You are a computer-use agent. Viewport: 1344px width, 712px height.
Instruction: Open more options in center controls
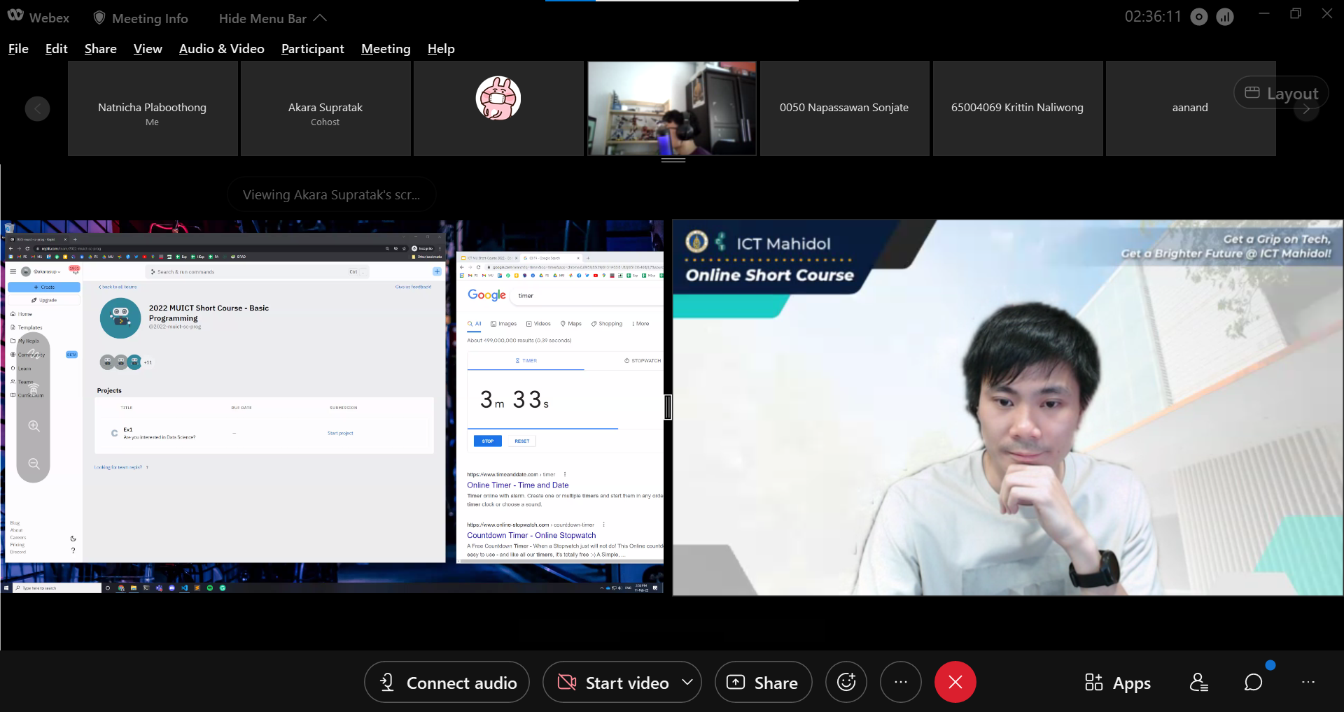[900, 682]
